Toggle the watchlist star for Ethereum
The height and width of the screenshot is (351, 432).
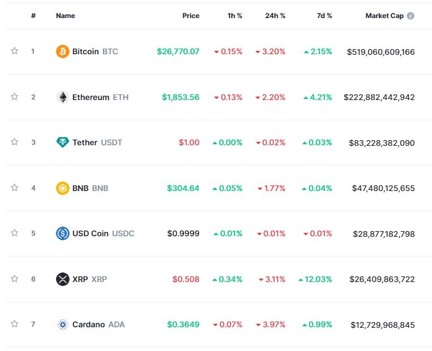pyautogui.click(x=15, y=97)
